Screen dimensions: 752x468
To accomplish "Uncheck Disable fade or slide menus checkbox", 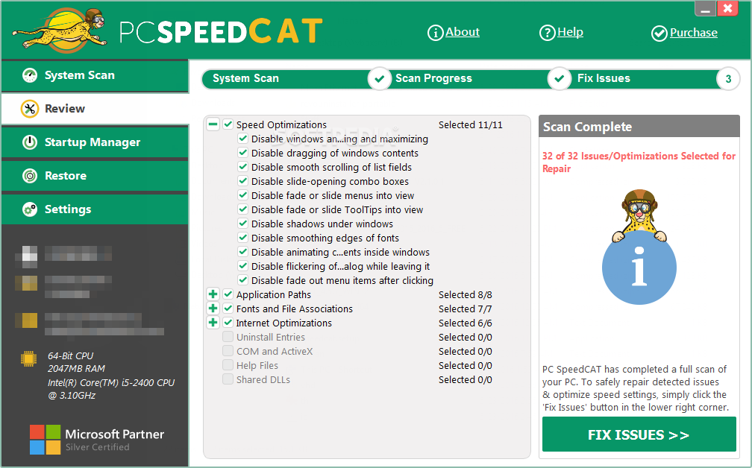I will coord(242,195).
